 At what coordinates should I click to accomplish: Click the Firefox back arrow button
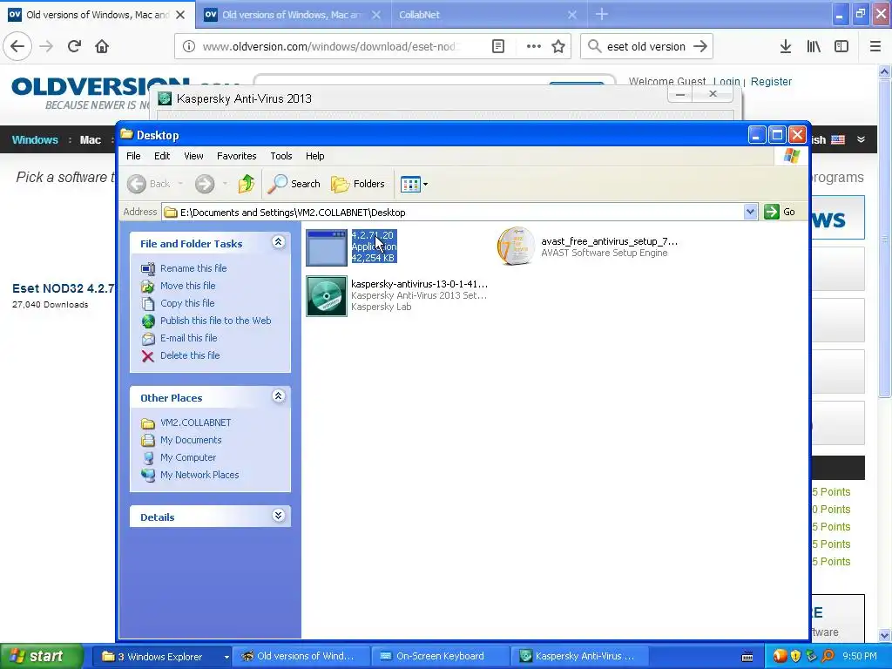point(17,47)
